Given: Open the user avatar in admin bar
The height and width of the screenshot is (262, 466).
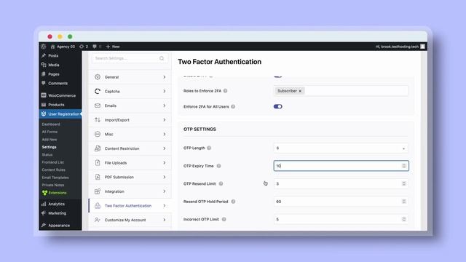Looking at the screenshot, I should [422, 47].
